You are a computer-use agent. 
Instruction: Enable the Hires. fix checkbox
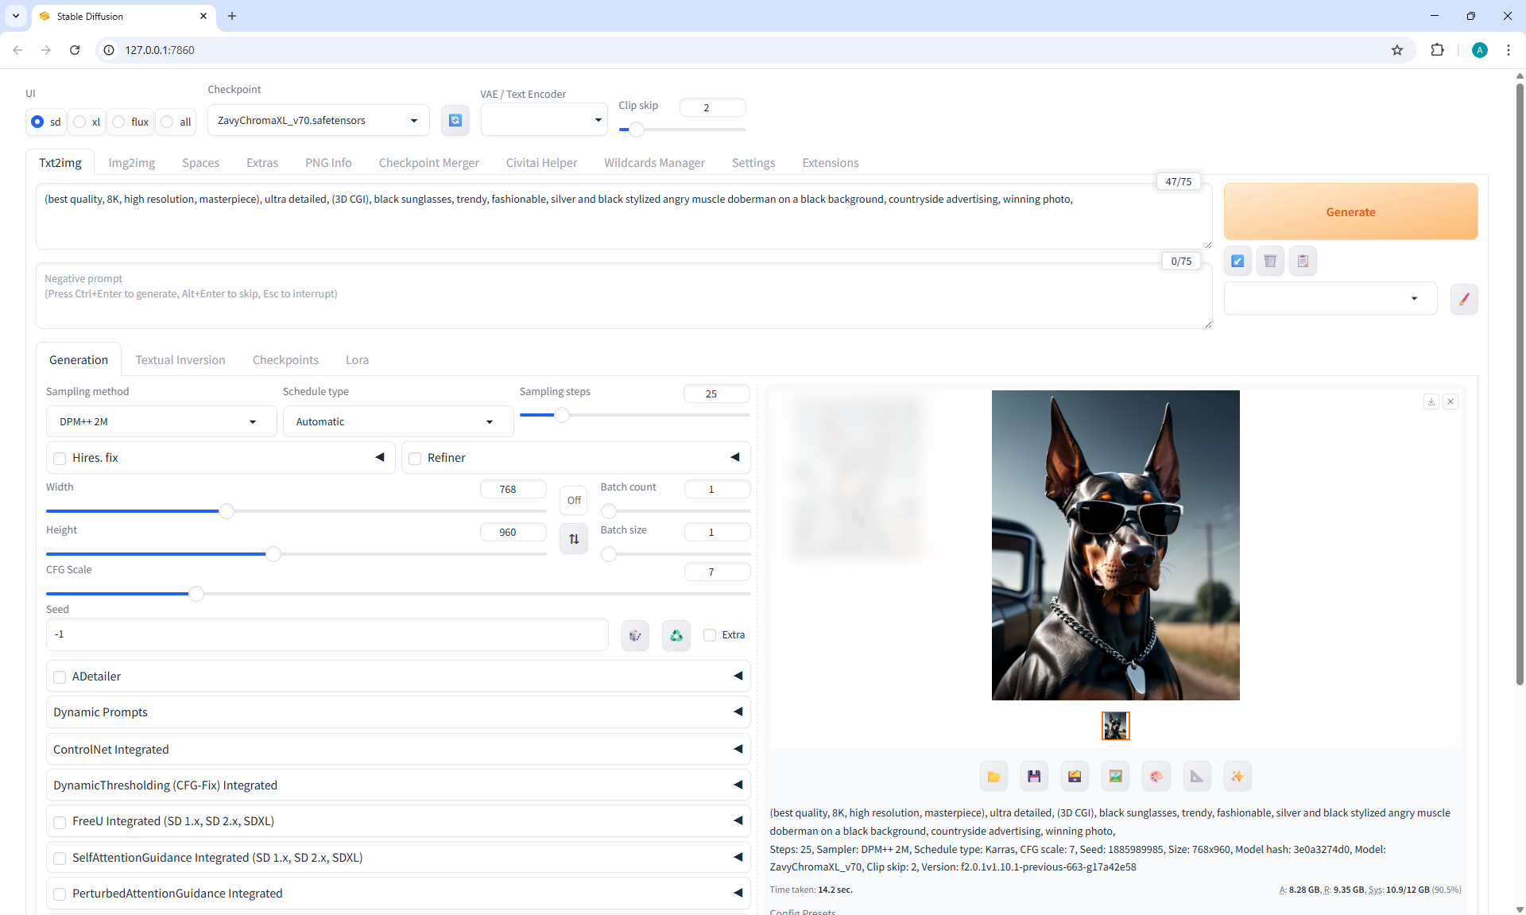click(60, 458)
